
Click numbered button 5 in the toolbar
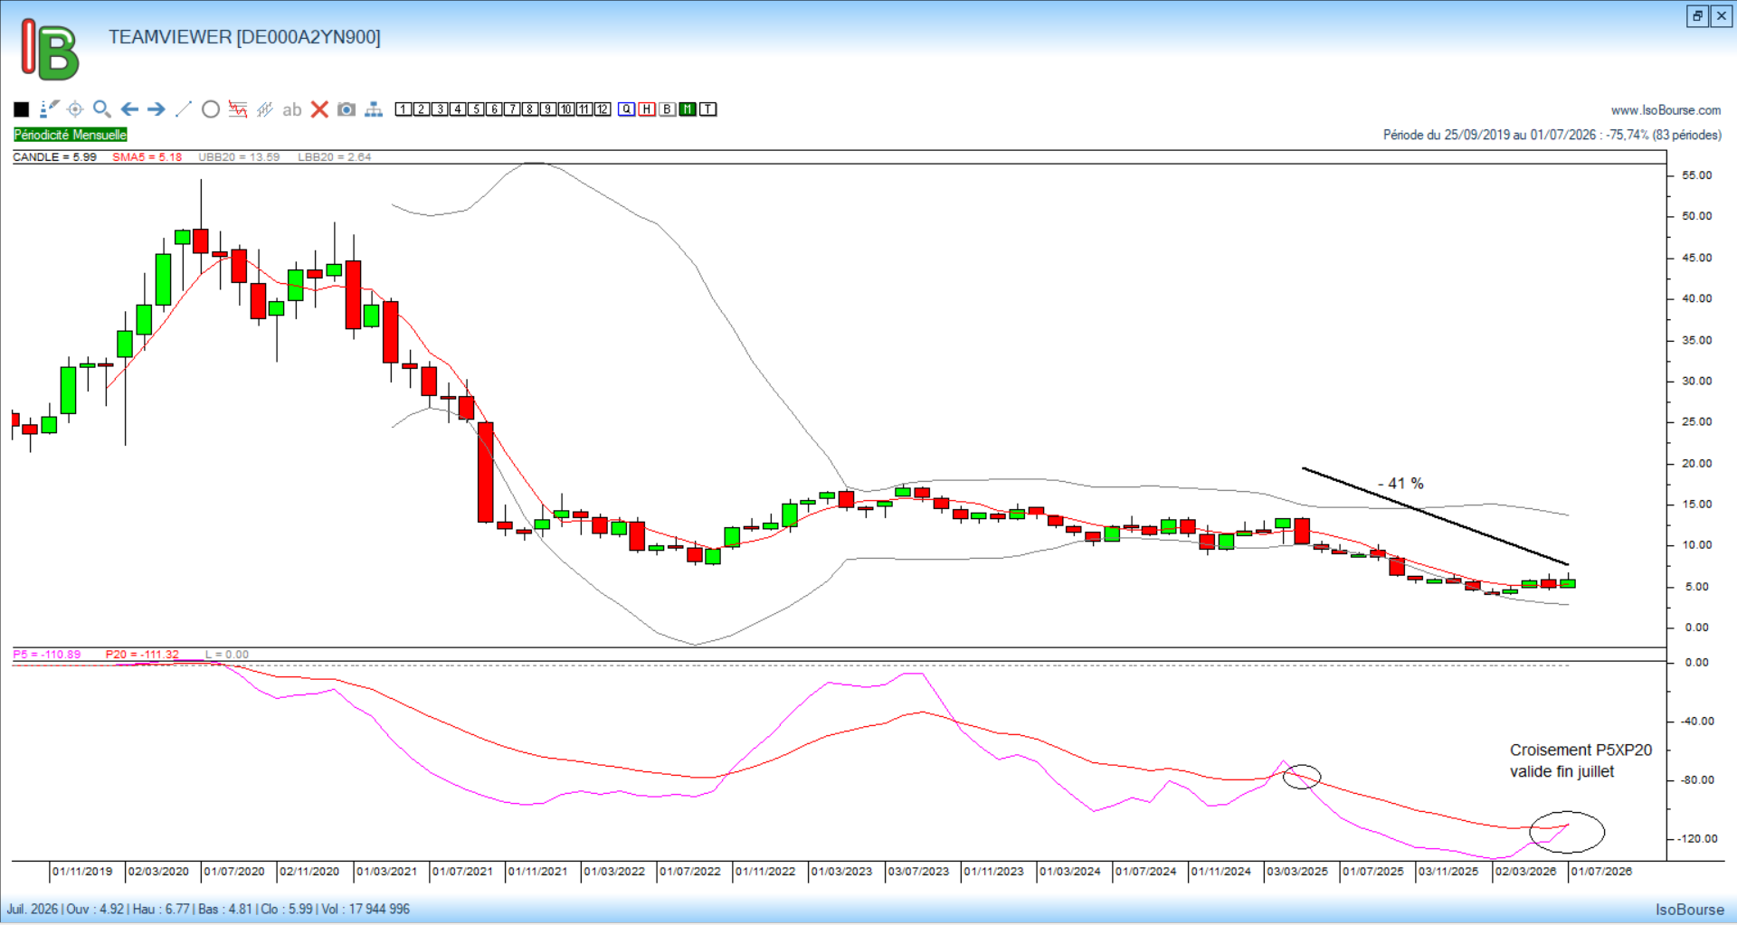pyautogui.click(x=476, y=109)
